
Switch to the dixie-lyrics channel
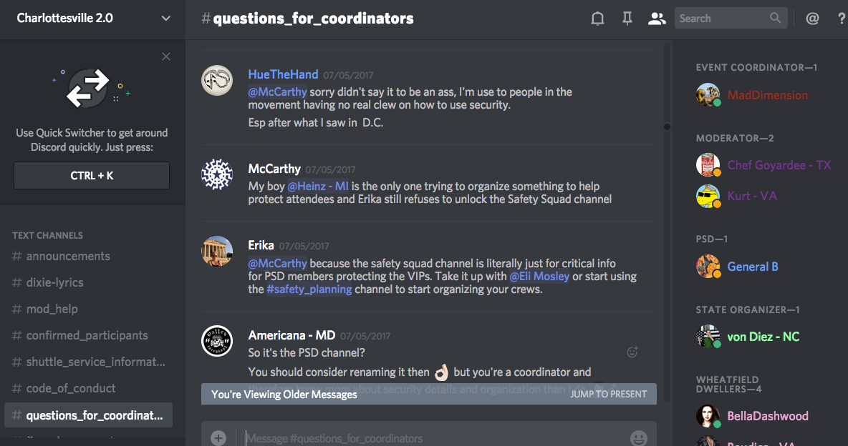click(54, 282)
